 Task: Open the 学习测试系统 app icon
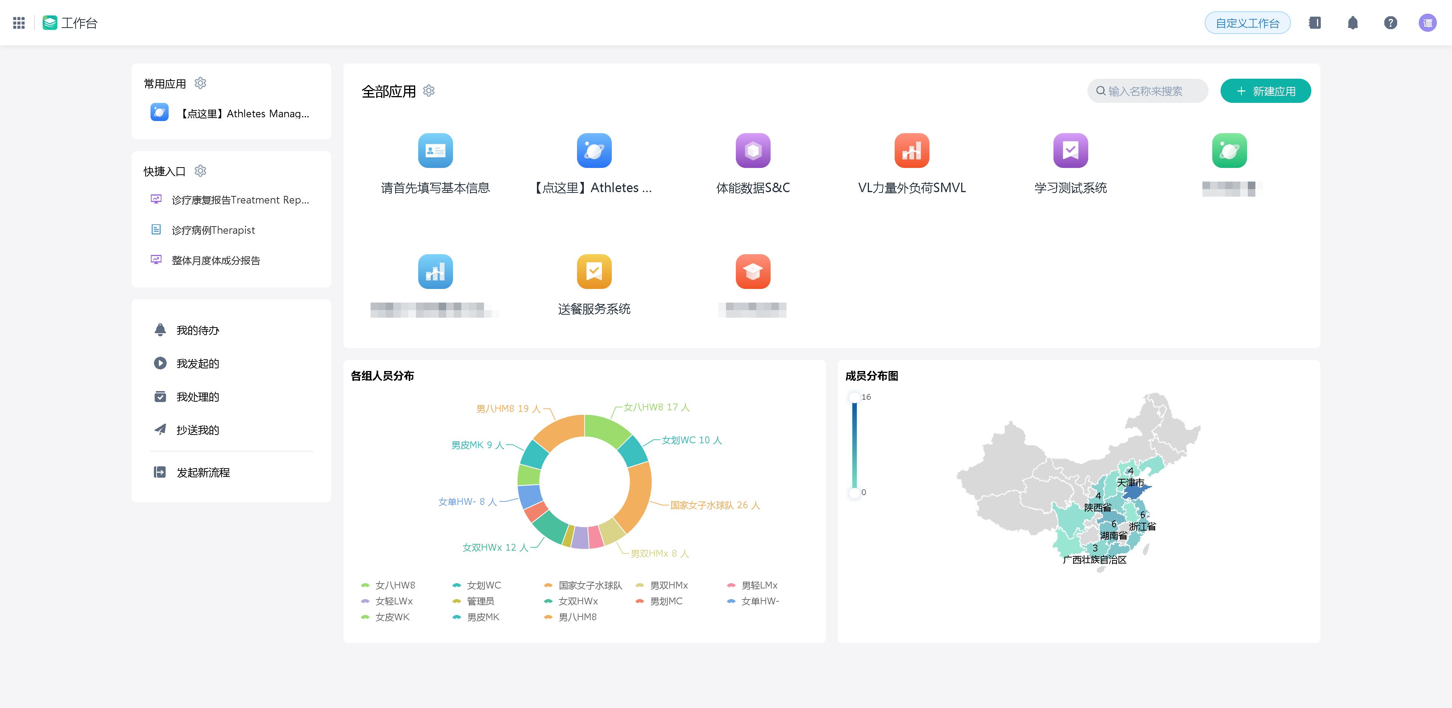(1070, 151)
